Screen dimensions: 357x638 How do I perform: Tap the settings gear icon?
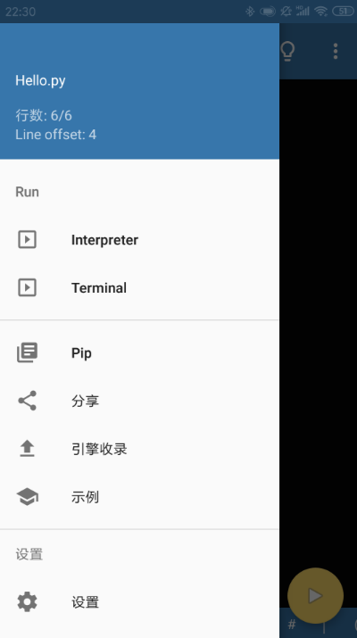(x=28, y=601)
